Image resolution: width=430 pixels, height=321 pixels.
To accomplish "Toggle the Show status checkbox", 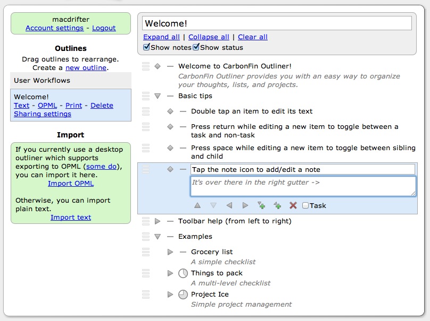I will click(196, 47).
